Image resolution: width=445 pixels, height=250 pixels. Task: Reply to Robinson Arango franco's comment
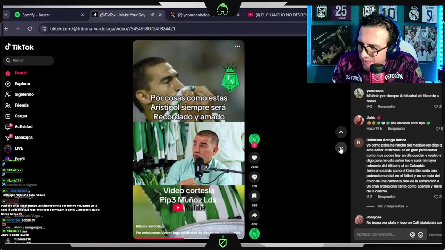click(387, 197)
